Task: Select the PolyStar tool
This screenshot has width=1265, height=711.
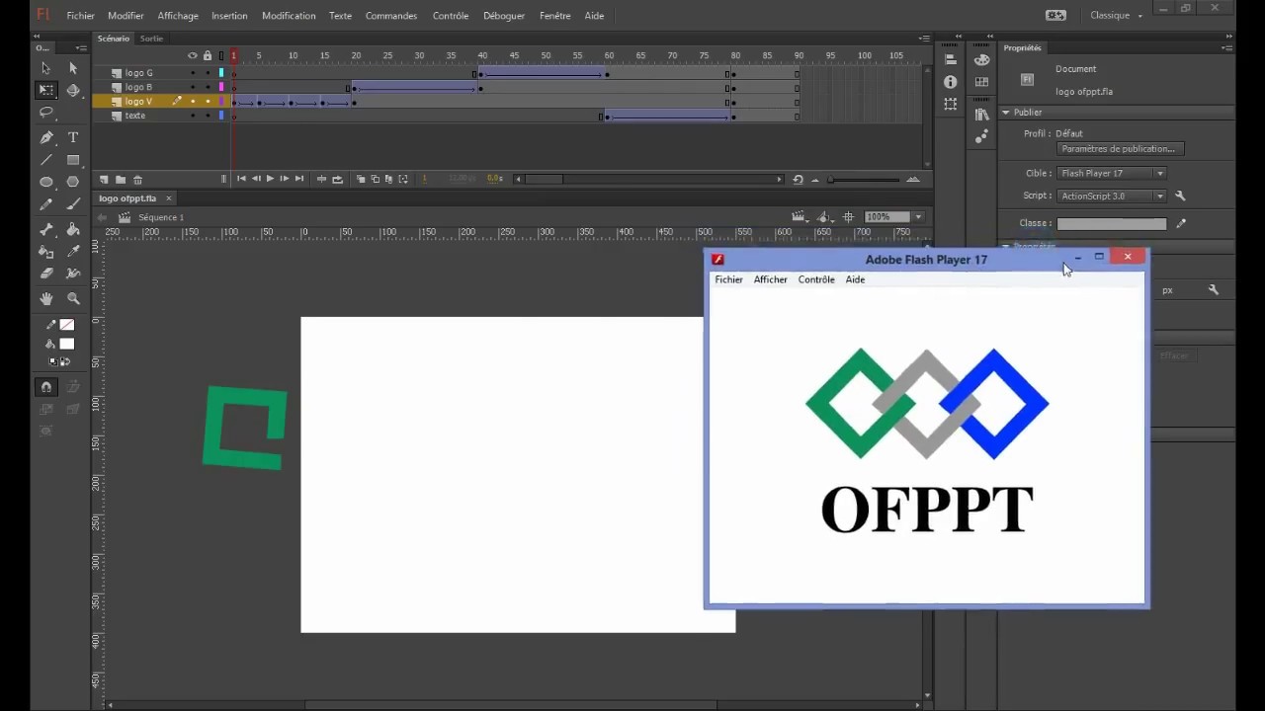Action: point(72,182)
